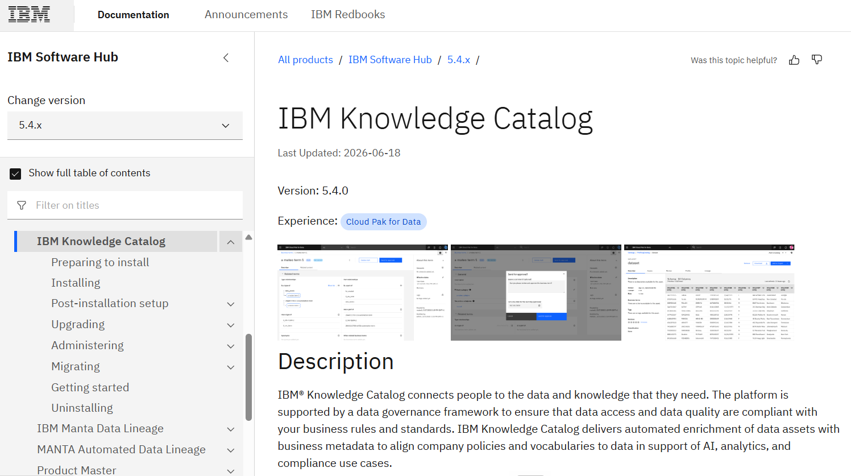
Task: Open the Announcements tab
Action: pos(246,15)
